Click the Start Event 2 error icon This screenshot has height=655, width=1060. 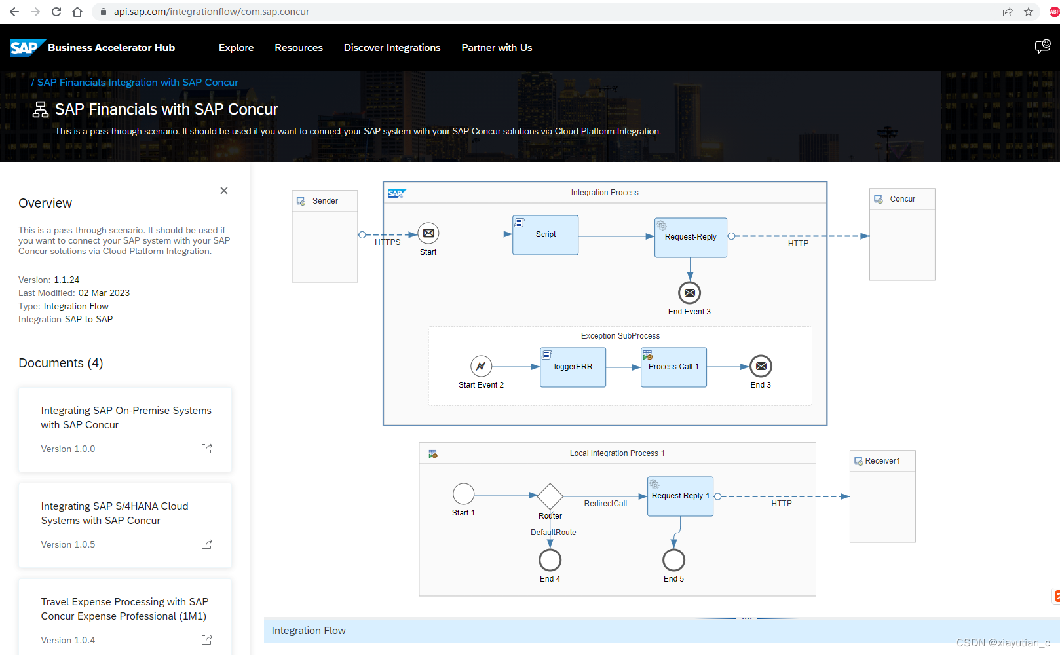click(x=481, y=366)
